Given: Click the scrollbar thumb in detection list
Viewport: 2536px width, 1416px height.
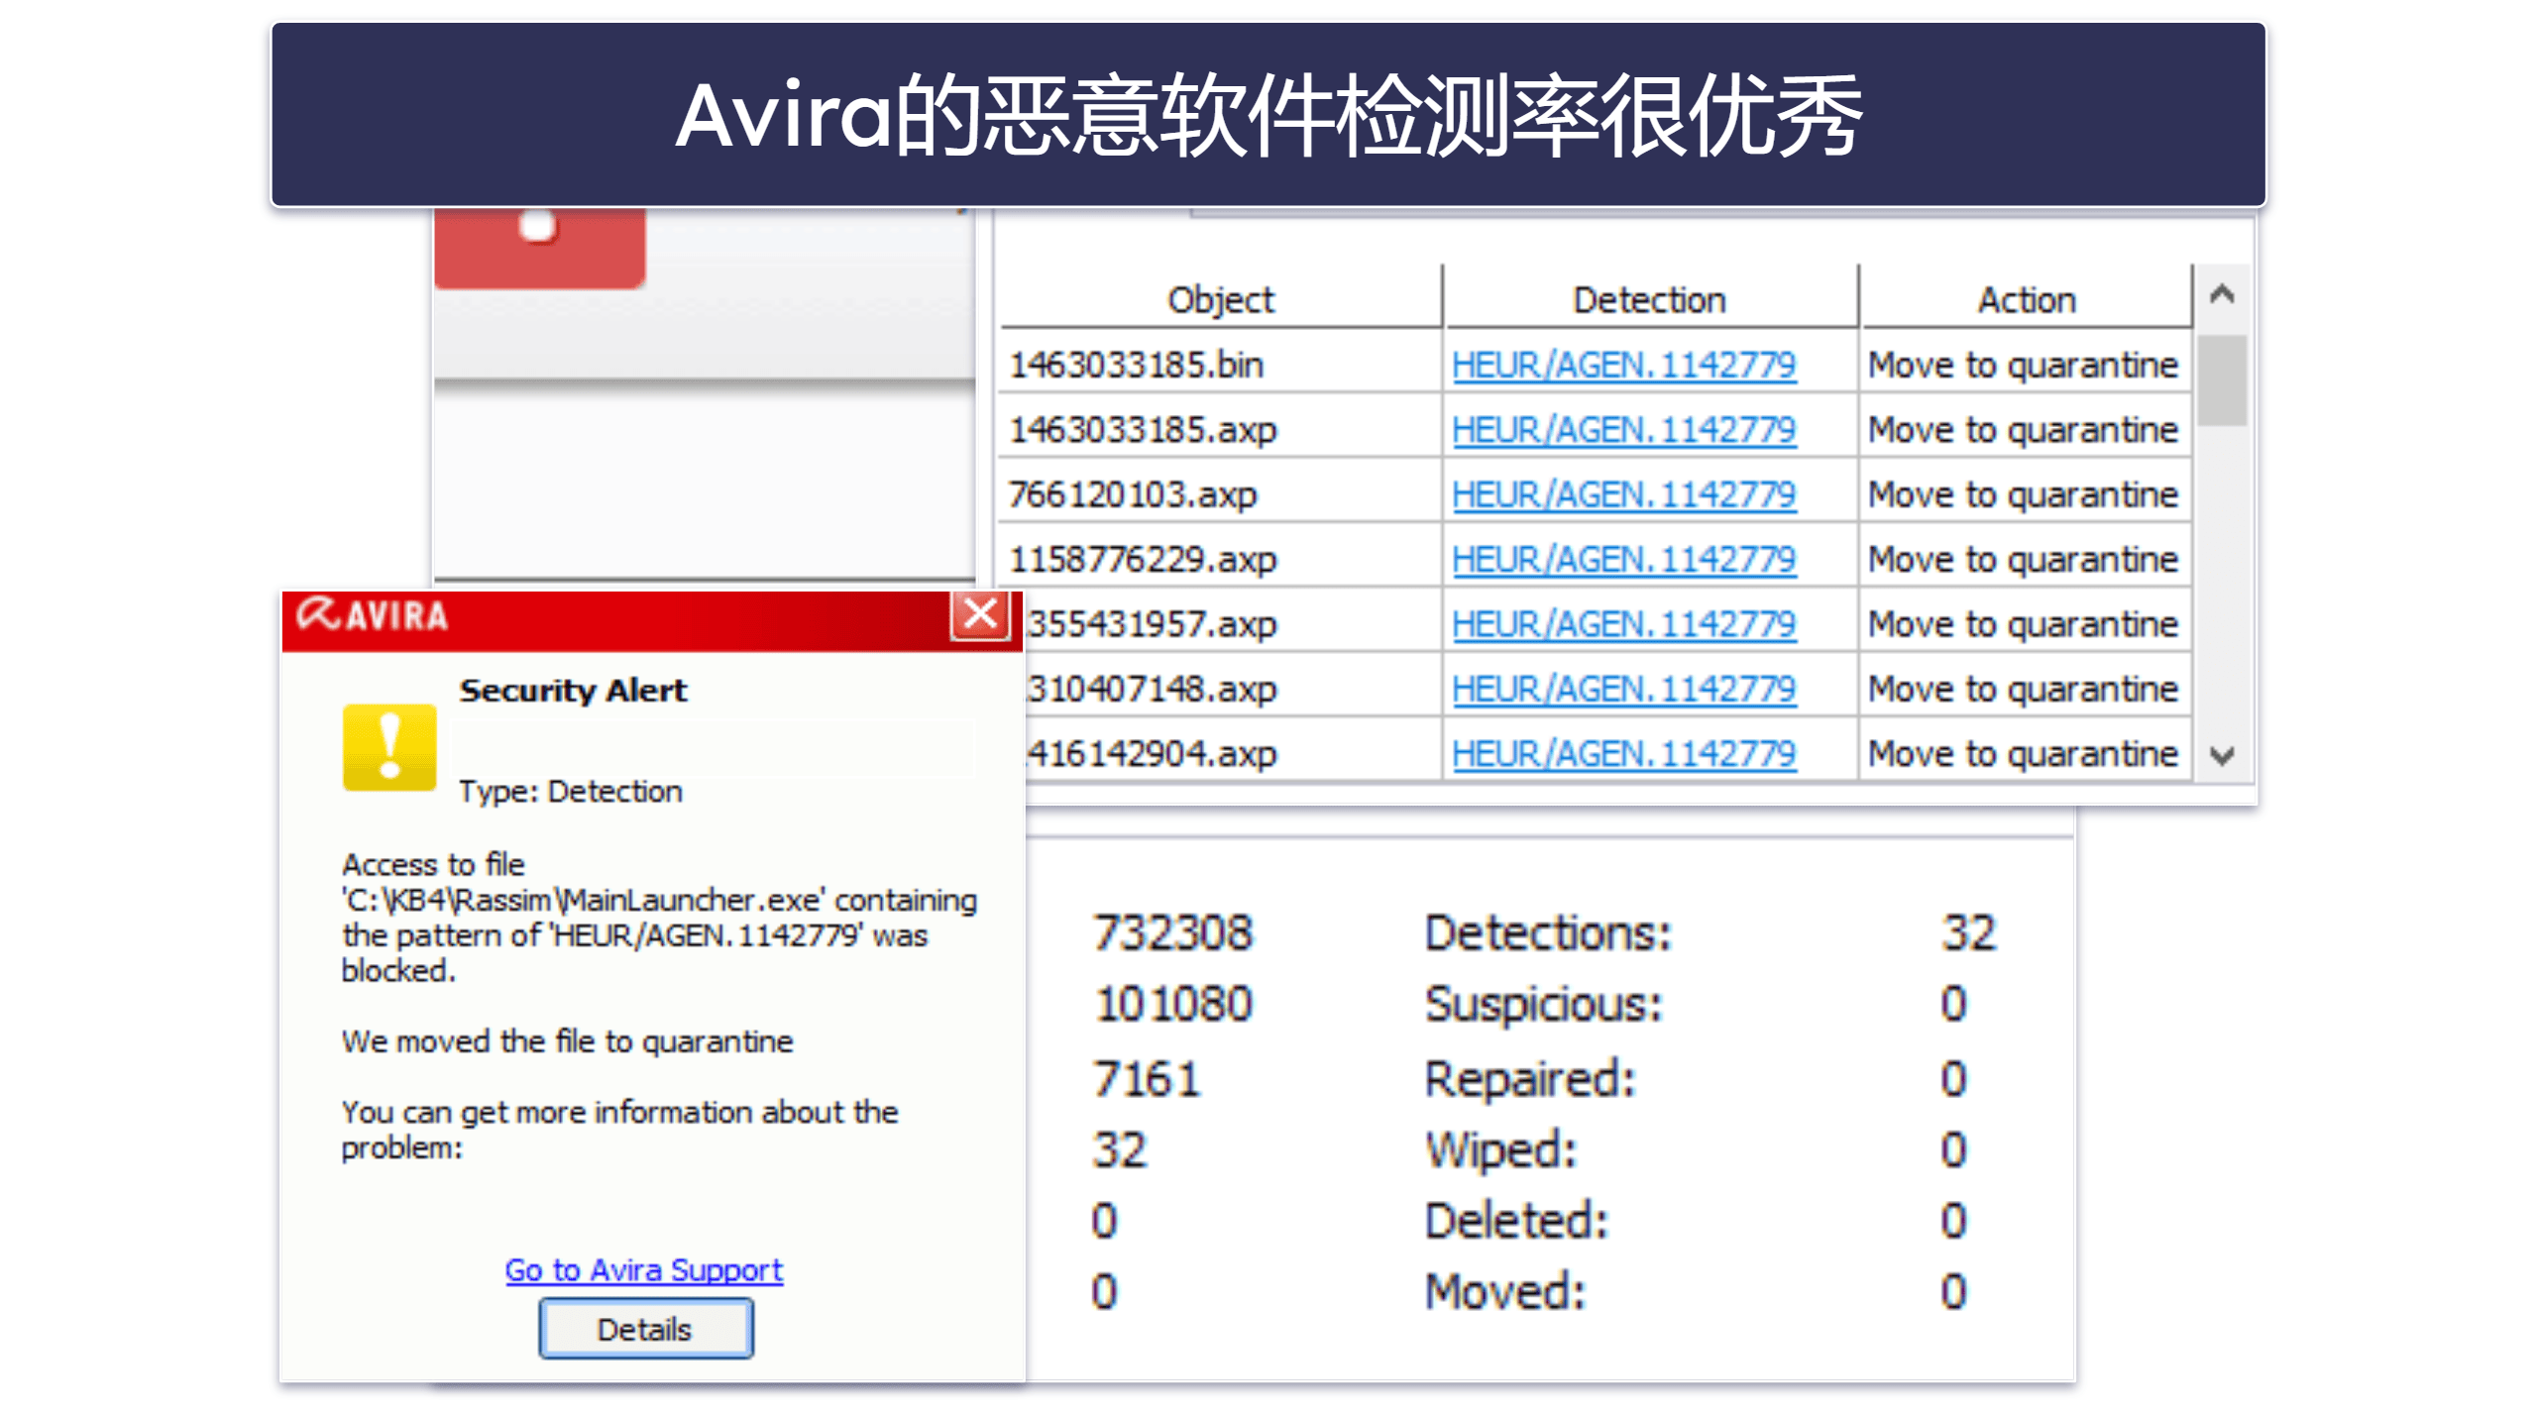Looking at the screenshot, I should click(x=2220, y=381).
